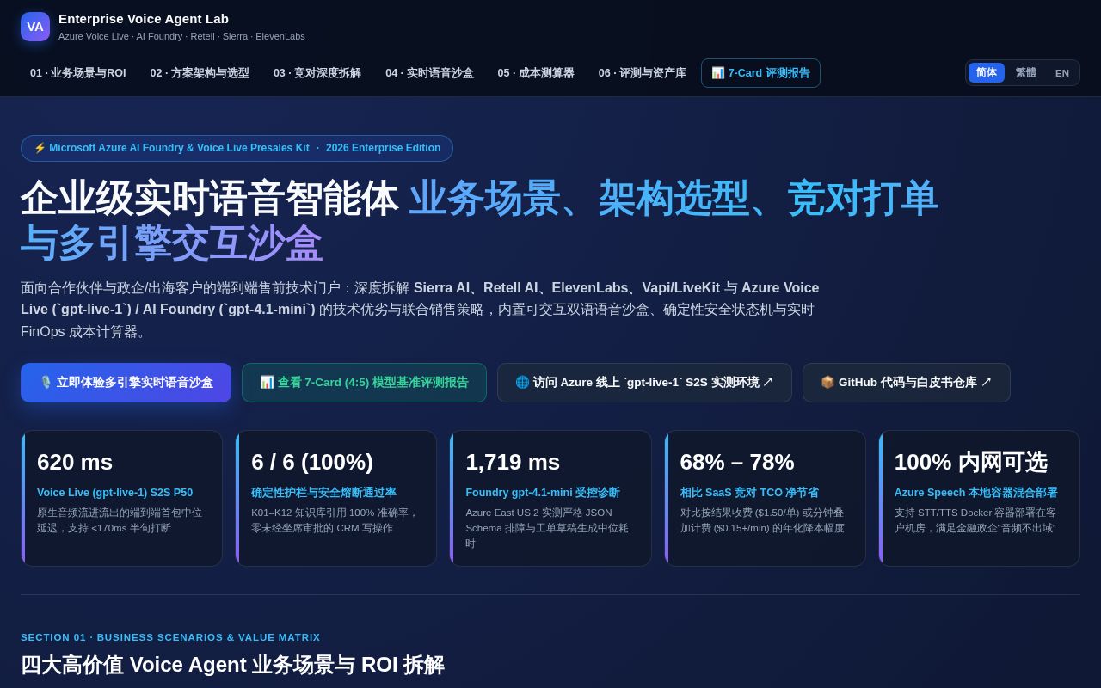
Task: Switch language to 繁體
Action: point(1026,73)
